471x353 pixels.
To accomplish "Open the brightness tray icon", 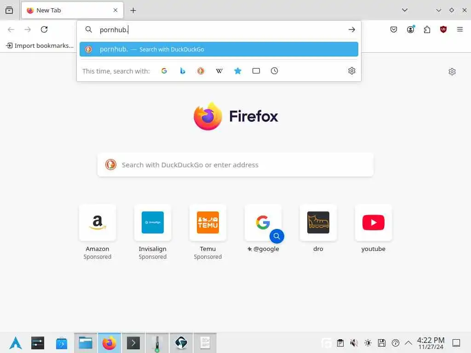I will (x=368, y=343).
